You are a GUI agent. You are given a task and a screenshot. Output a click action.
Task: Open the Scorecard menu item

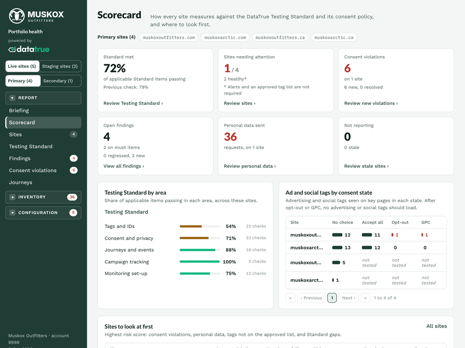point(43,122)
